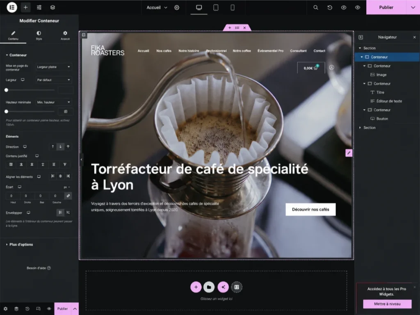Set direction to column down arrow
Image resolution: width=420 pixels, height=315 pixels.
[x=61, y=146]
